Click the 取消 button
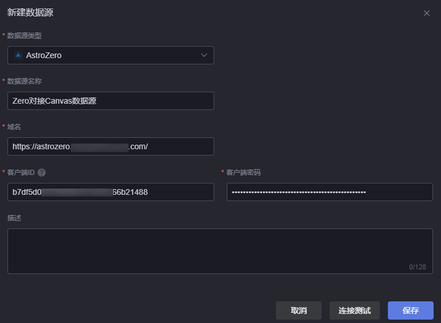Image resolution: width=441 pixels, height=323 pixels. pos(299,310)
